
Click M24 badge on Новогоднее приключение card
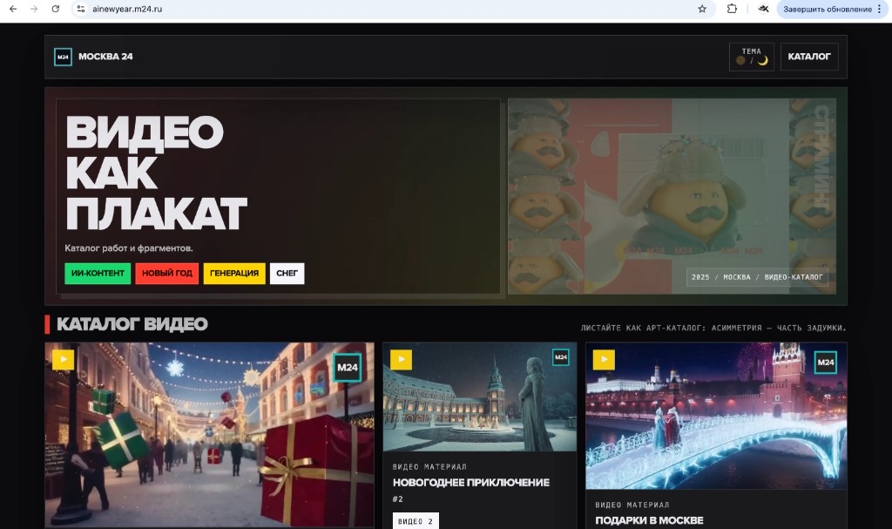[x=561, y=357]
